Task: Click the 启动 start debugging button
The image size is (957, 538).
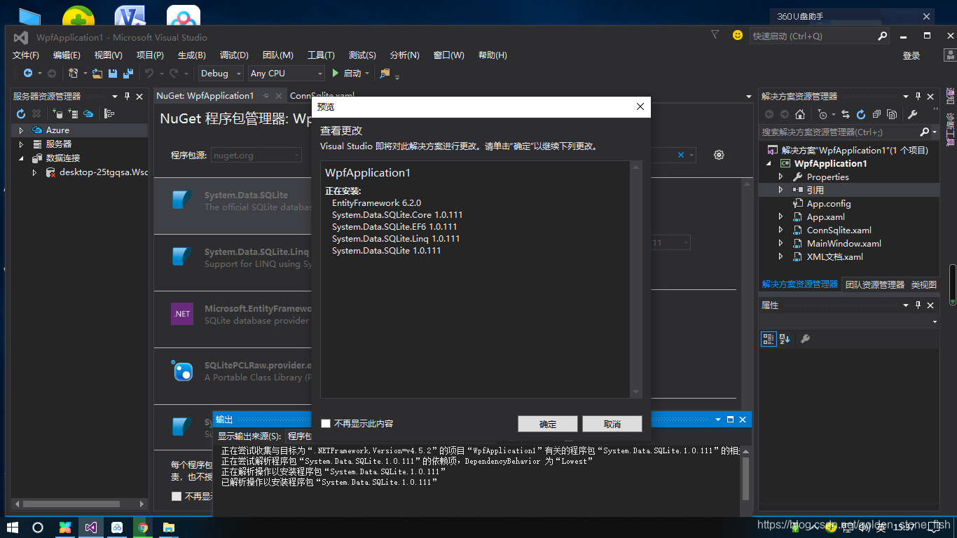Action: pos(349,73)
